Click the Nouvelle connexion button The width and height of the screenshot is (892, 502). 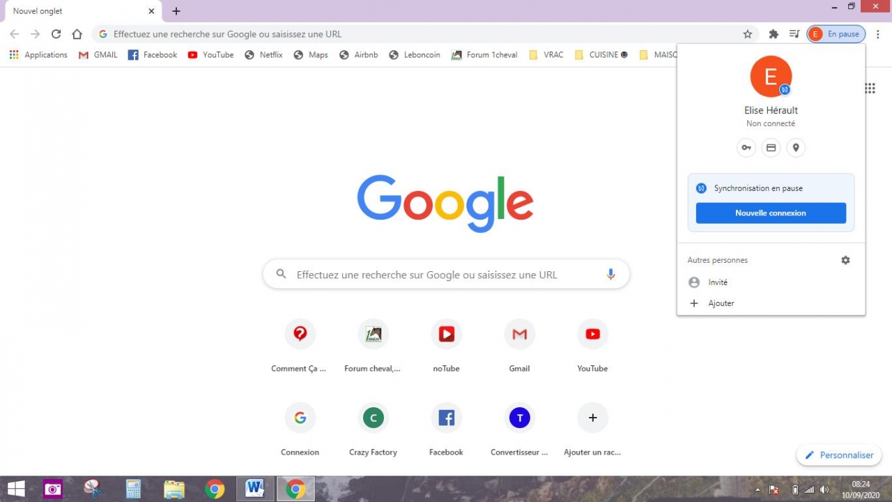771,213
